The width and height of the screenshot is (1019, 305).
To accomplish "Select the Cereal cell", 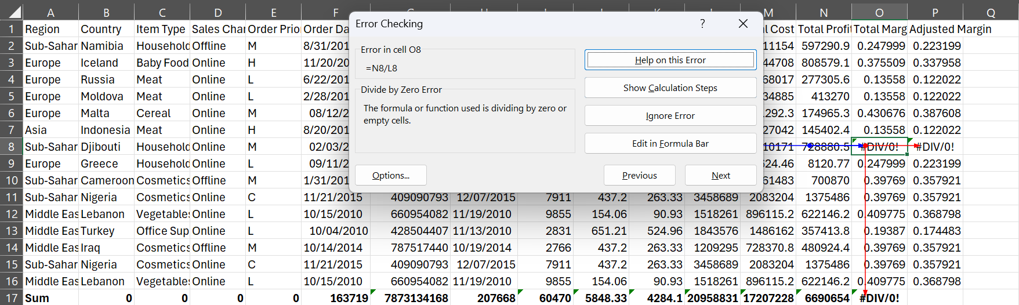I will pyautogui.click(x=162, y=113).
